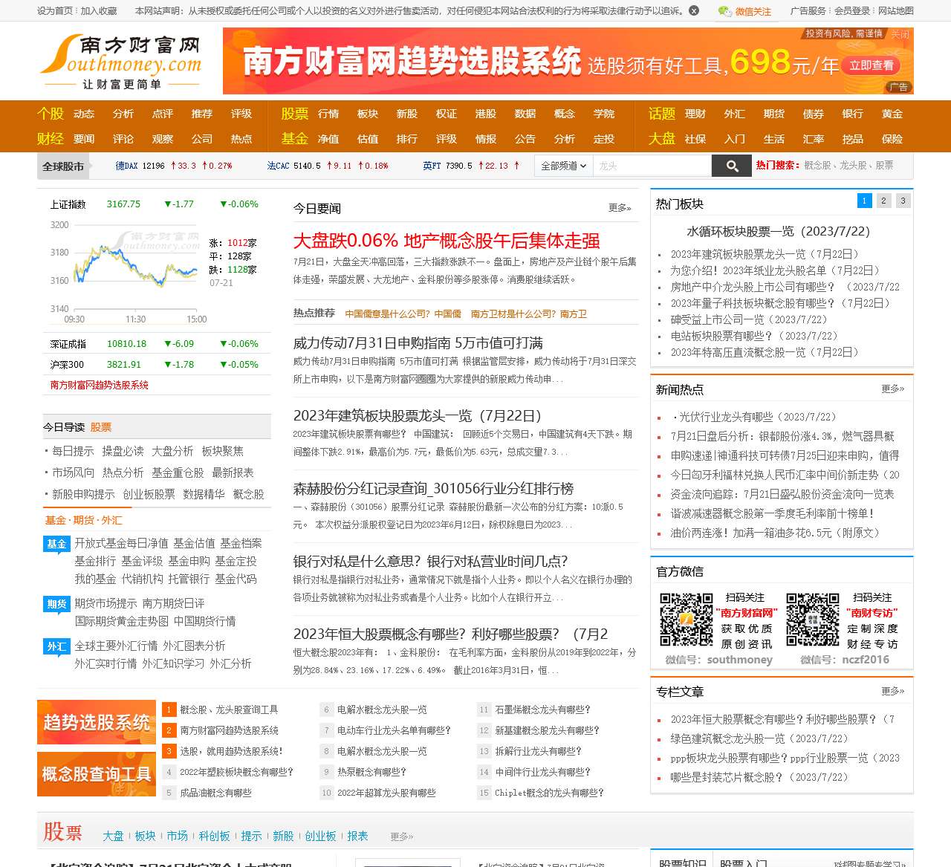951x867 pixels.
Task: Click 广告服务 link in top bar
Action: point(808,10)
